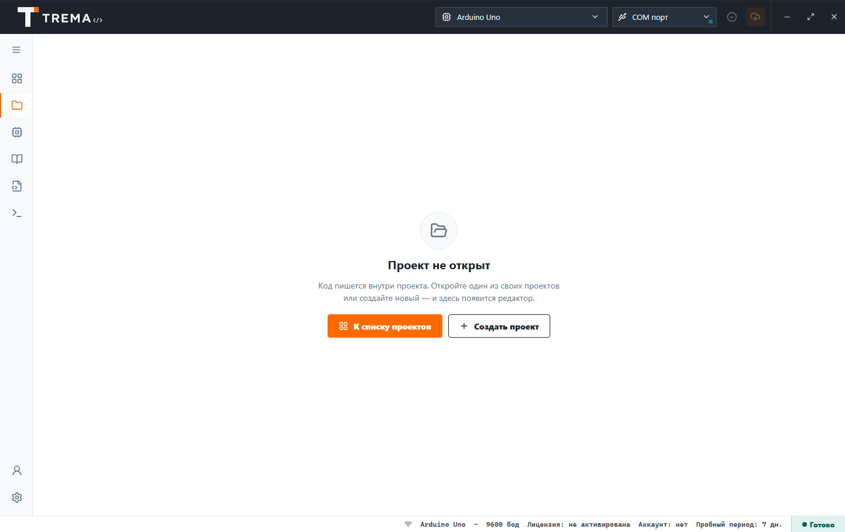Click 'Arduino Uno' in the status bar
Image resolution: width=845 pixels, height=532 pixels.
[443, 524]
